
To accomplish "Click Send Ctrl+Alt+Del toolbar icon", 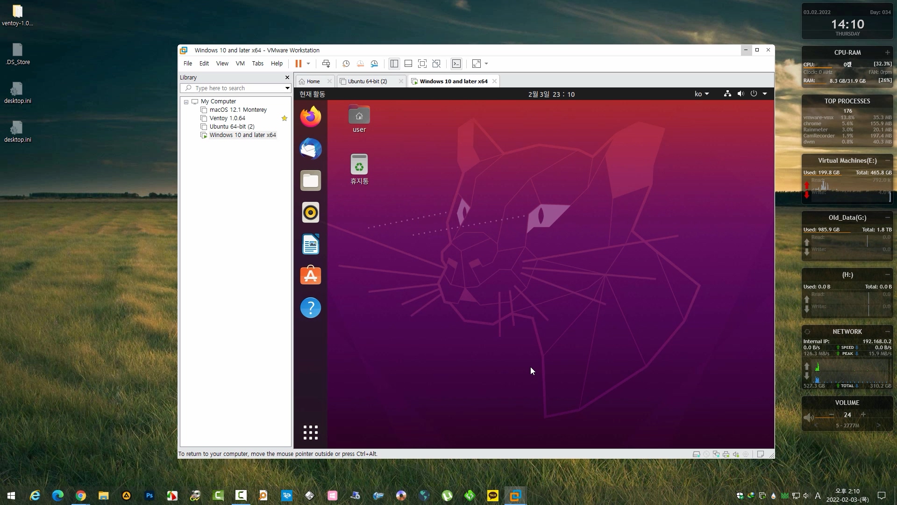I will [x=326, y=64].
